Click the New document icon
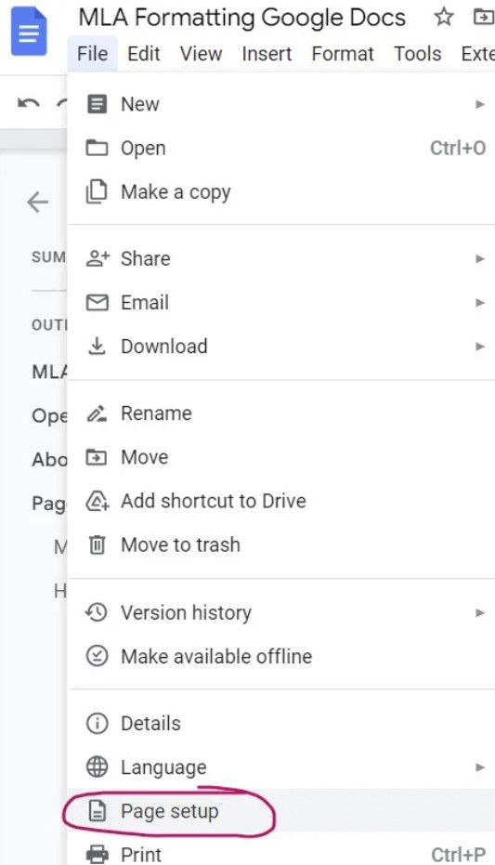The height and width of the screenshot is (865, 495). [x=97, y=104]
